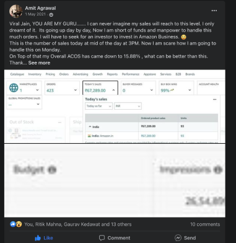Screen dimensions: 236x243
Task: View the like and wow reaction icons
Action: click(16, 224)
